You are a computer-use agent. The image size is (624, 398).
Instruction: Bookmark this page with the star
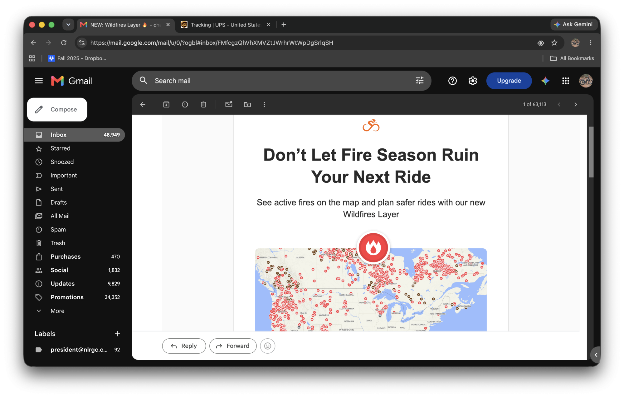pos(554,43)
